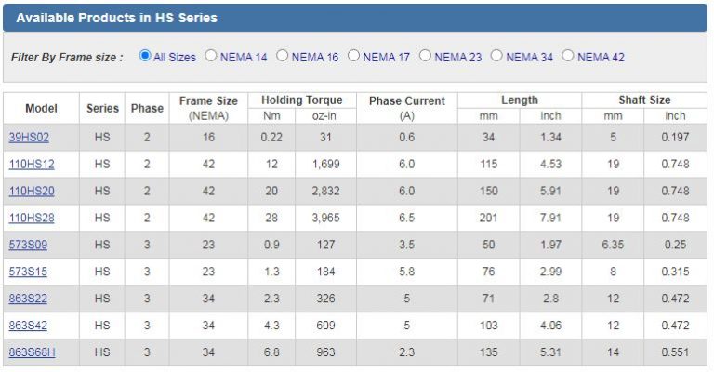Open the 39HS02 model link

[x=28, y=138]
